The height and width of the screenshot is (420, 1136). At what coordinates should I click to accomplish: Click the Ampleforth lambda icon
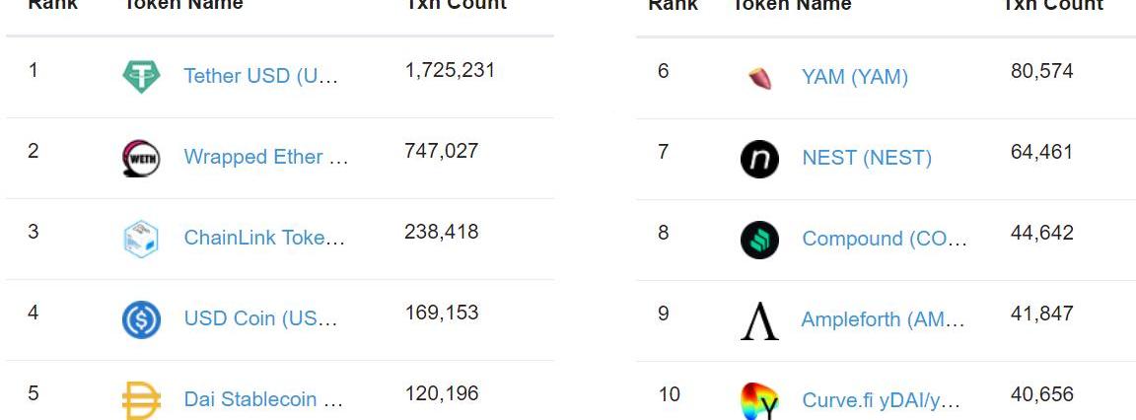759,320
